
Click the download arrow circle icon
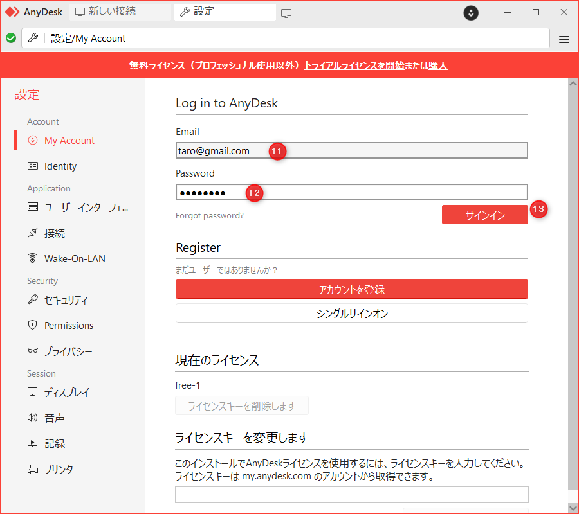[x=471, y=13]
